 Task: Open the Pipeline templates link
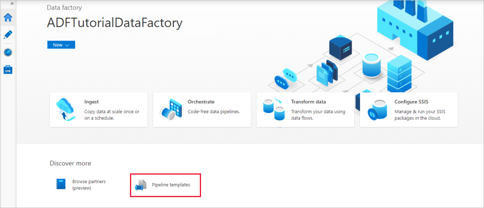point(171,185)
